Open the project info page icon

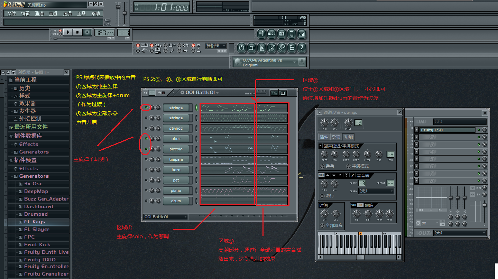(x=292, y=48)
